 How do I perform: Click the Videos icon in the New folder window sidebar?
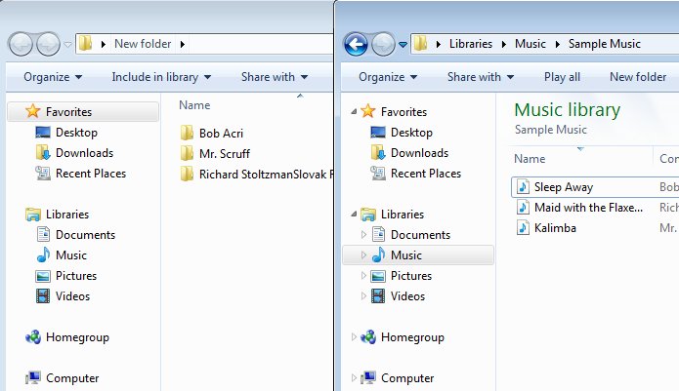click(43, 296)
